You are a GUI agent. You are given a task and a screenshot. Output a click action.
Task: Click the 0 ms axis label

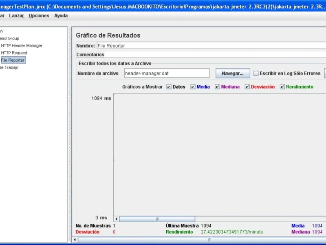tap(101, 218)
